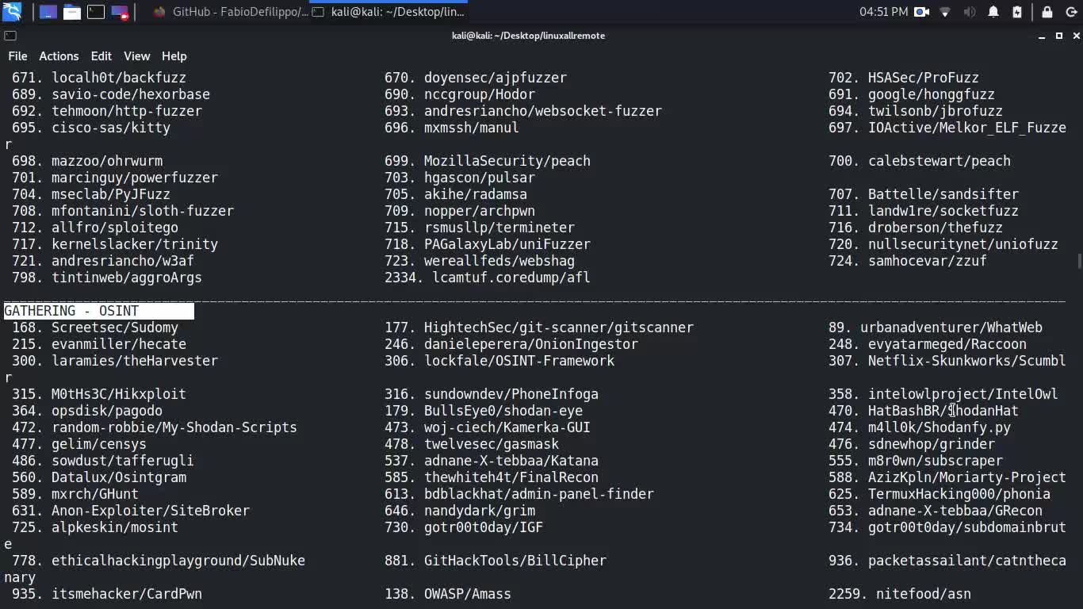Open the network connection tray icon
Screen dimensions: 1083x609
click(x=945, y=12)
